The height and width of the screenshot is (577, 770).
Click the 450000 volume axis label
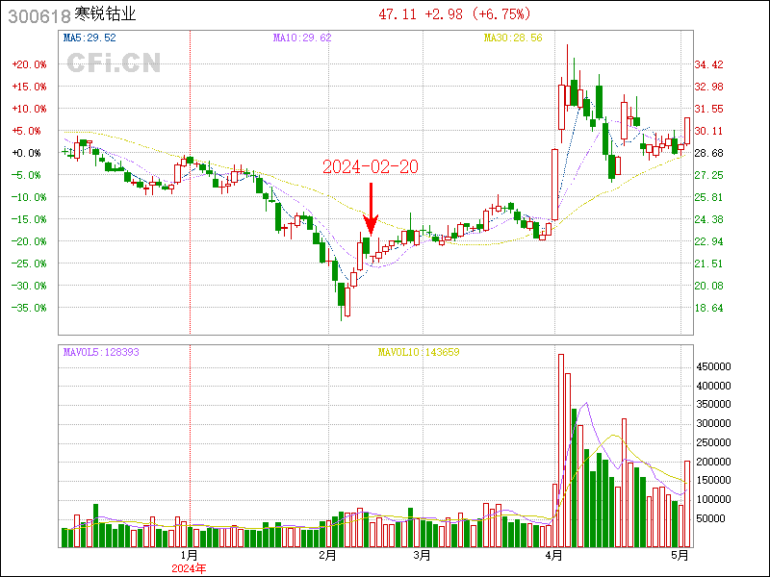coord(715,366)
